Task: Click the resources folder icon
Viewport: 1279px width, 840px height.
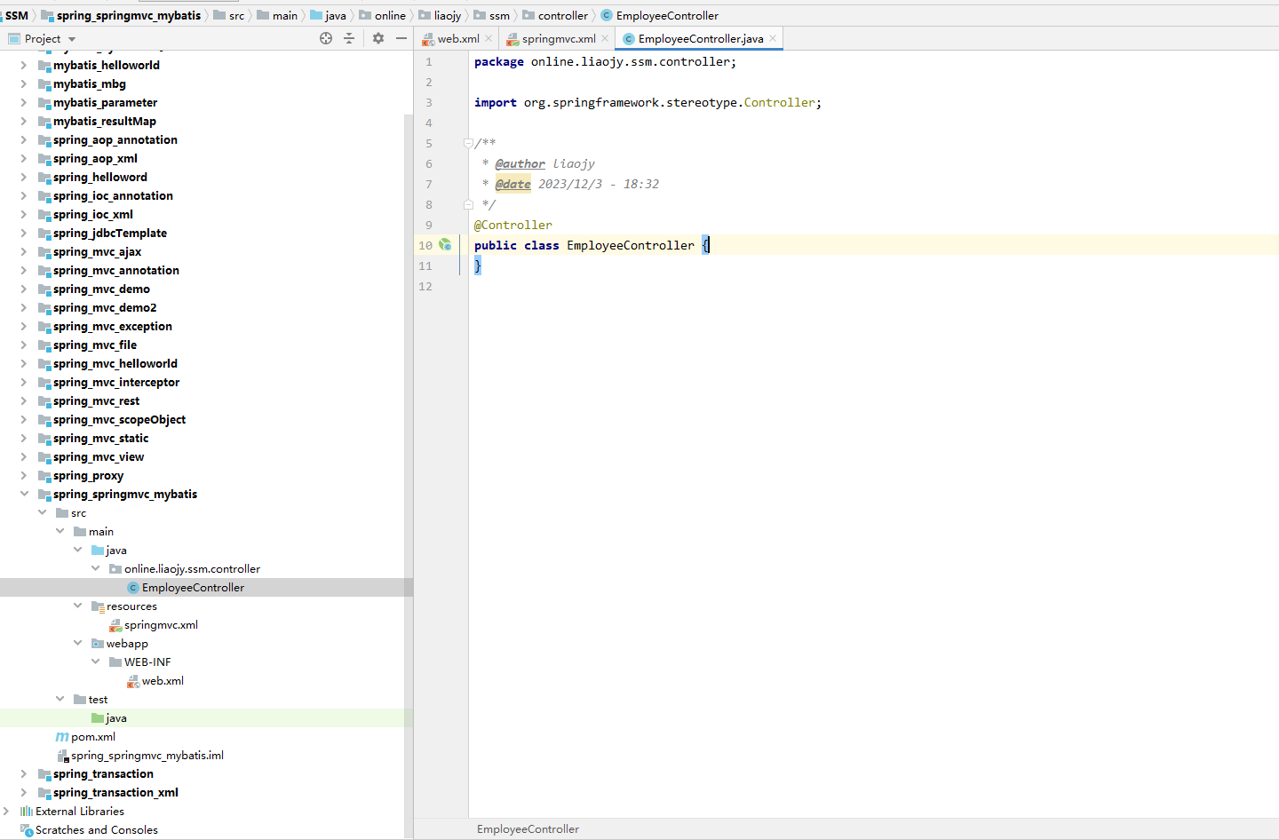Action: [98, 606]
